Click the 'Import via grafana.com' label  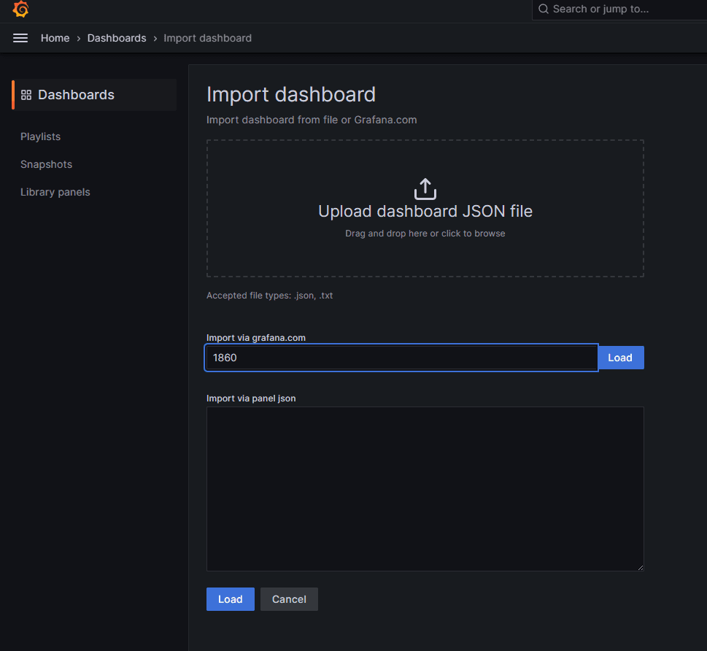tap(256, 338)
